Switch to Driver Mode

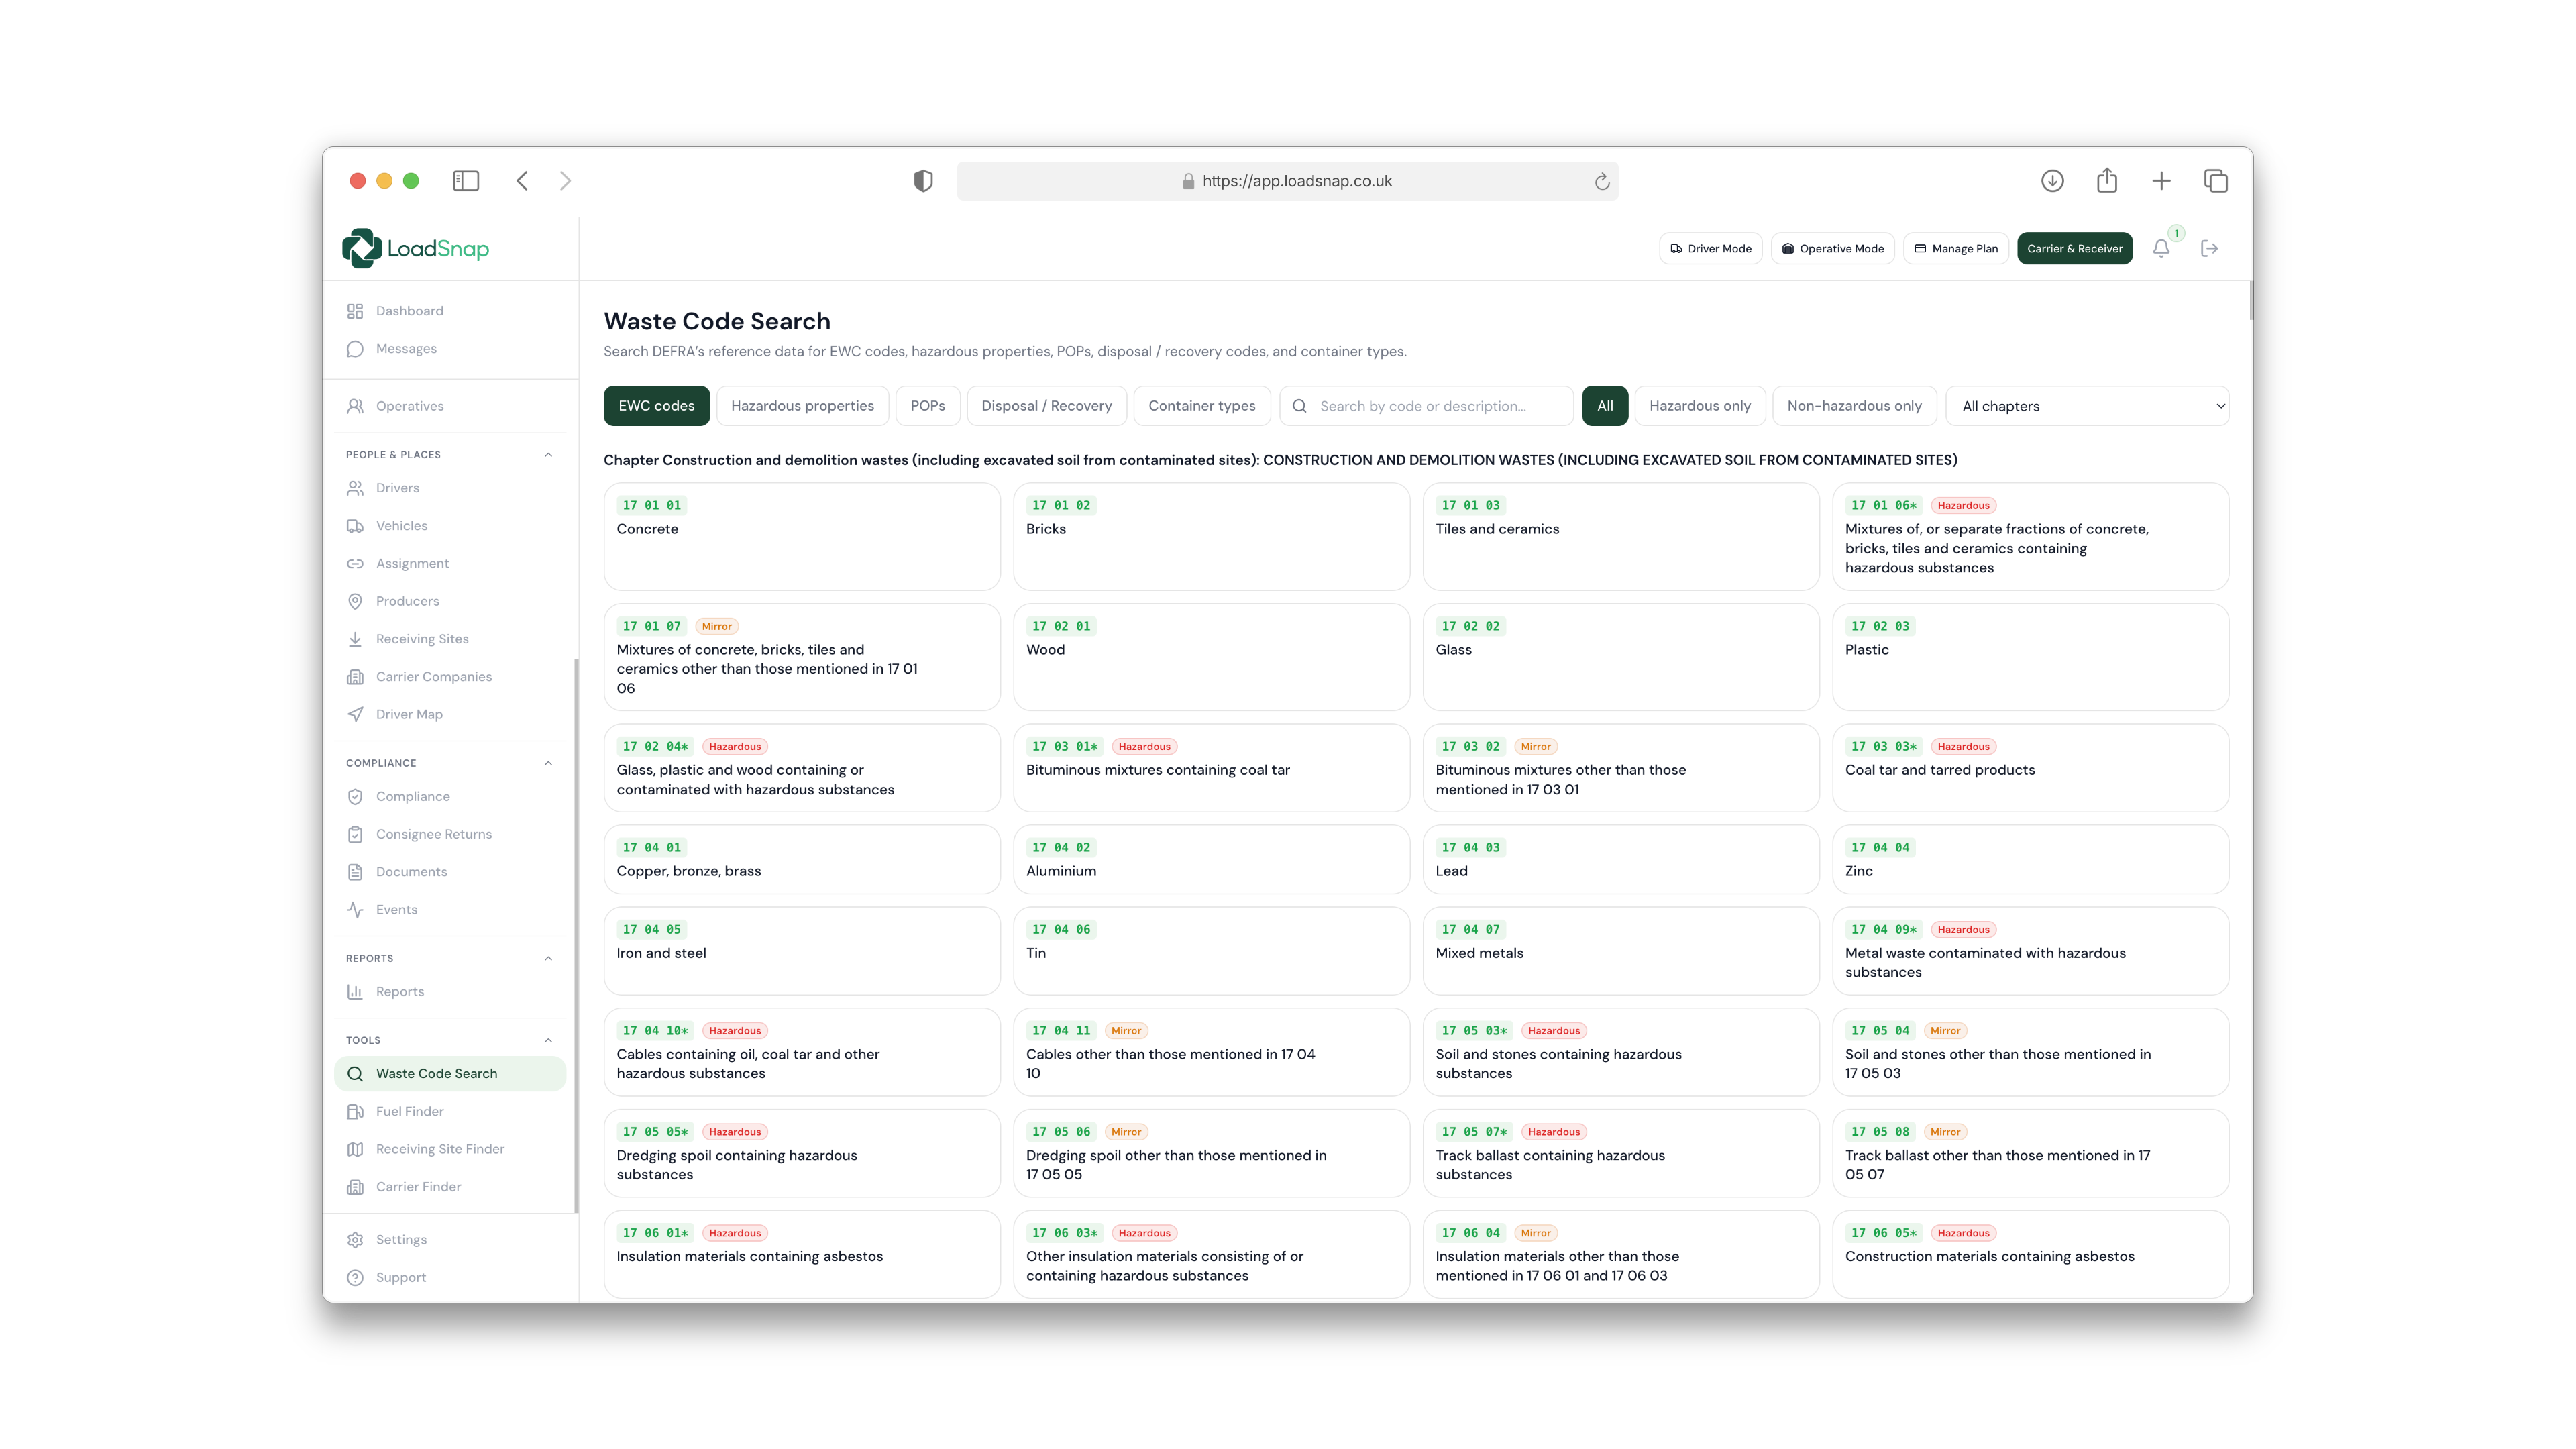tap(1711, 249)
